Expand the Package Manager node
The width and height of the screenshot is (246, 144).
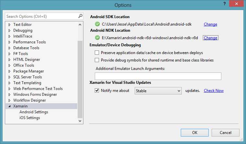pyautogui.click(x=9, y=71)
